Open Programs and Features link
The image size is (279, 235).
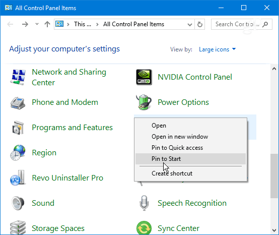72,128
